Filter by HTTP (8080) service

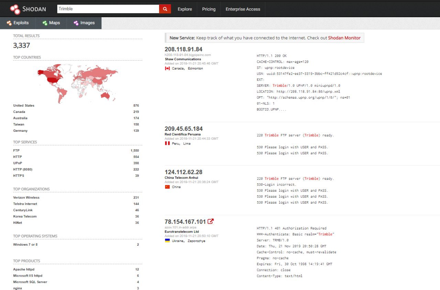(x=23, y=169)
